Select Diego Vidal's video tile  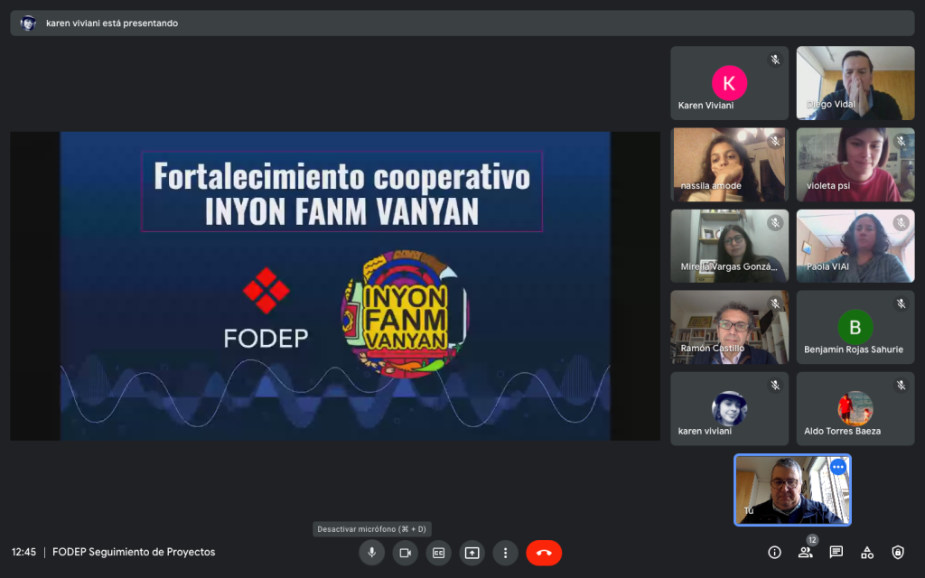[x=855, y=83]
